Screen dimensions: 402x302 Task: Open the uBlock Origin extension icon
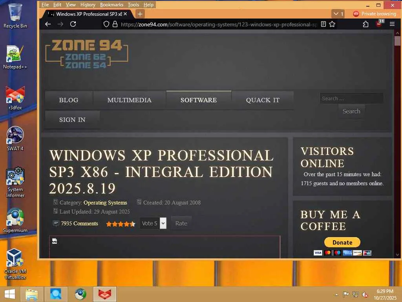coord(379,24)
